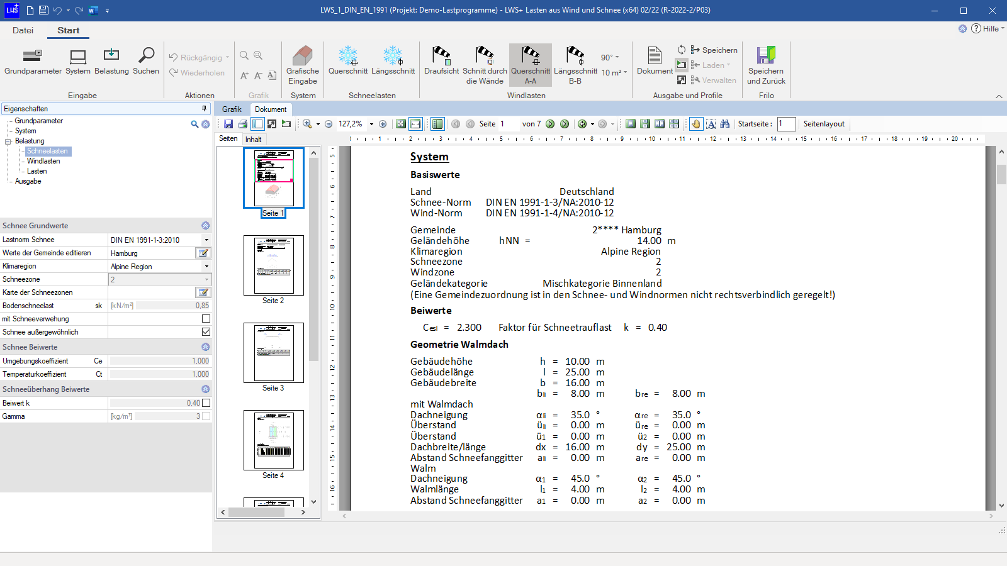Open the binoculars search tool

coord(725,124)
